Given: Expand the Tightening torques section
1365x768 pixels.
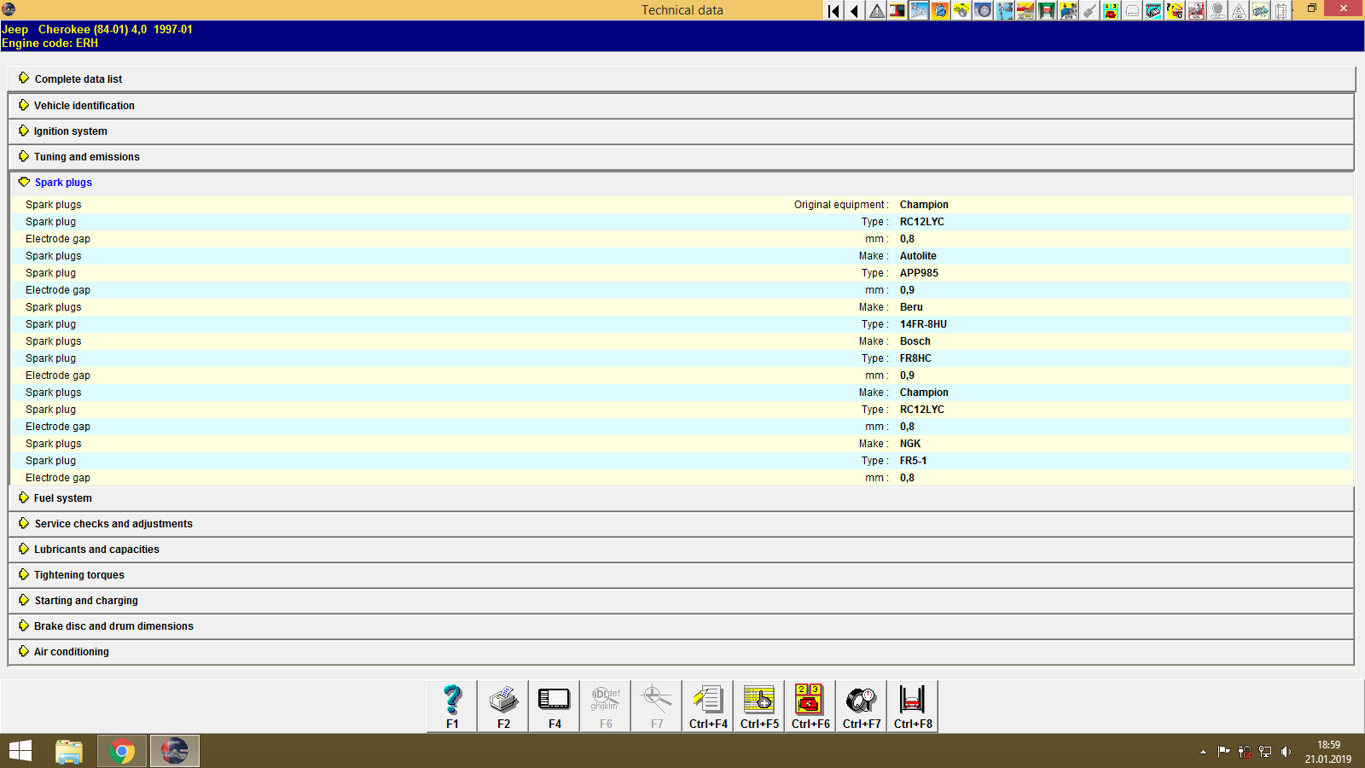Looking at the screenshot, I should point(78,574).
